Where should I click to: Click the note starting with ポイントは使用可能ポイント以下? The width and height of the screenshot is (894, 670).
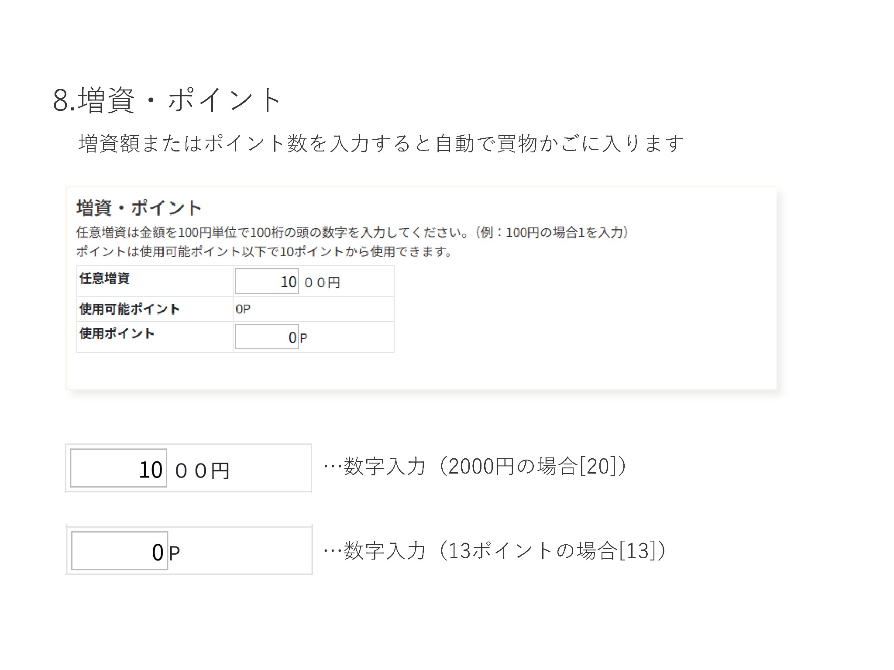pos(264,252)
